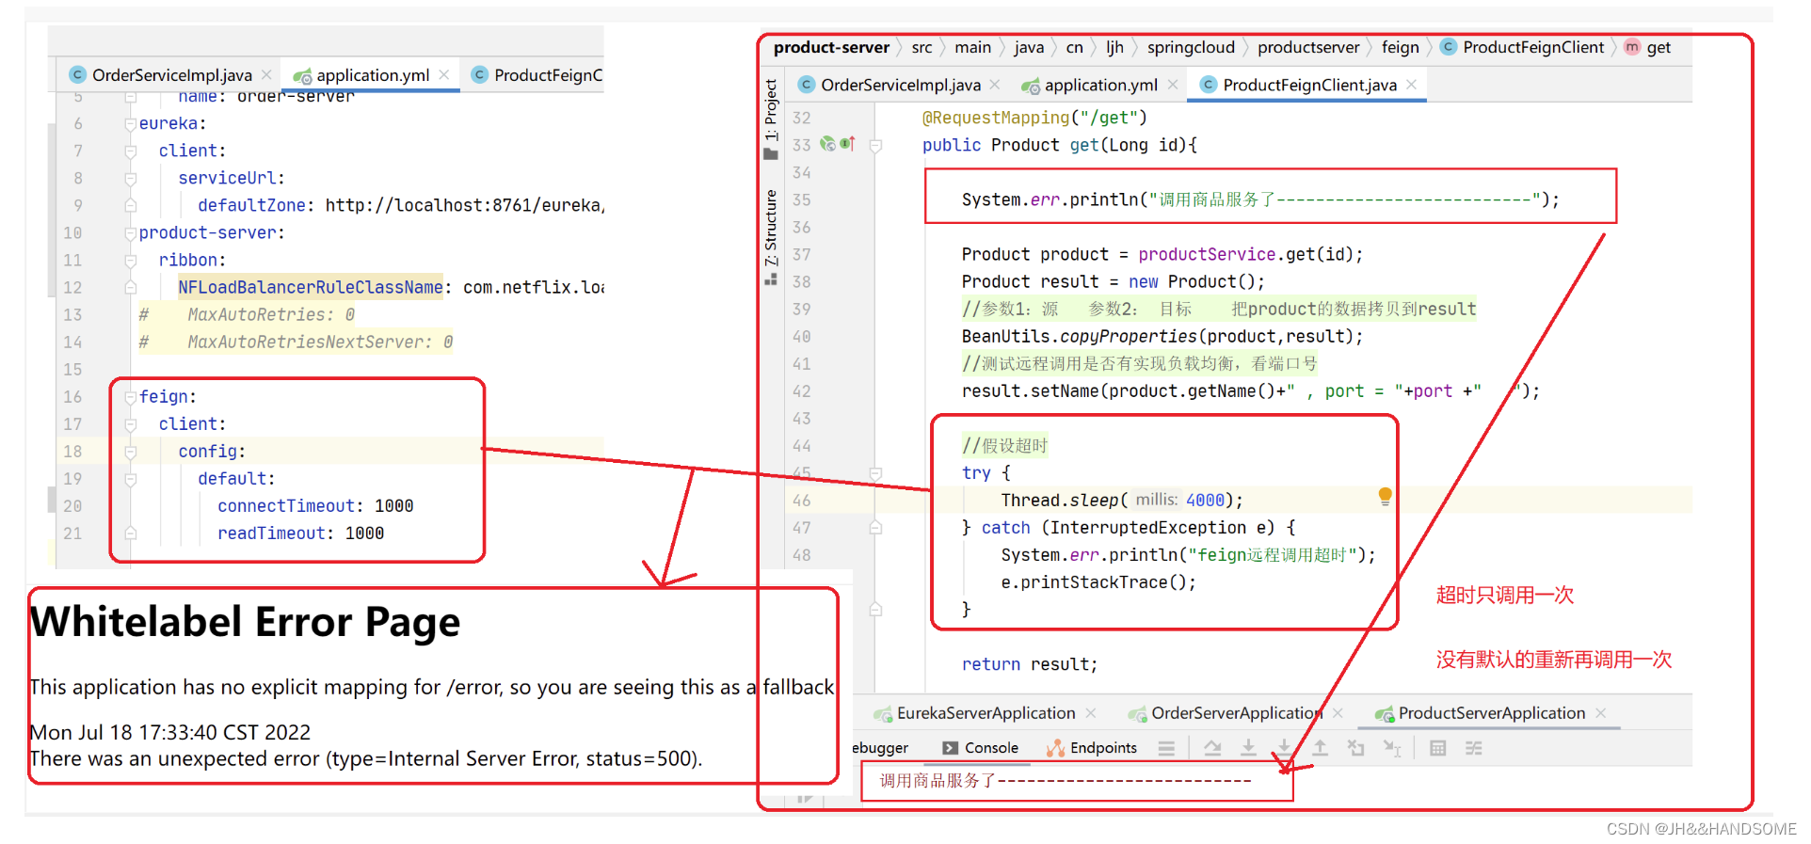Click the BeanUtils.copyProperties statement

point(1162,337)
